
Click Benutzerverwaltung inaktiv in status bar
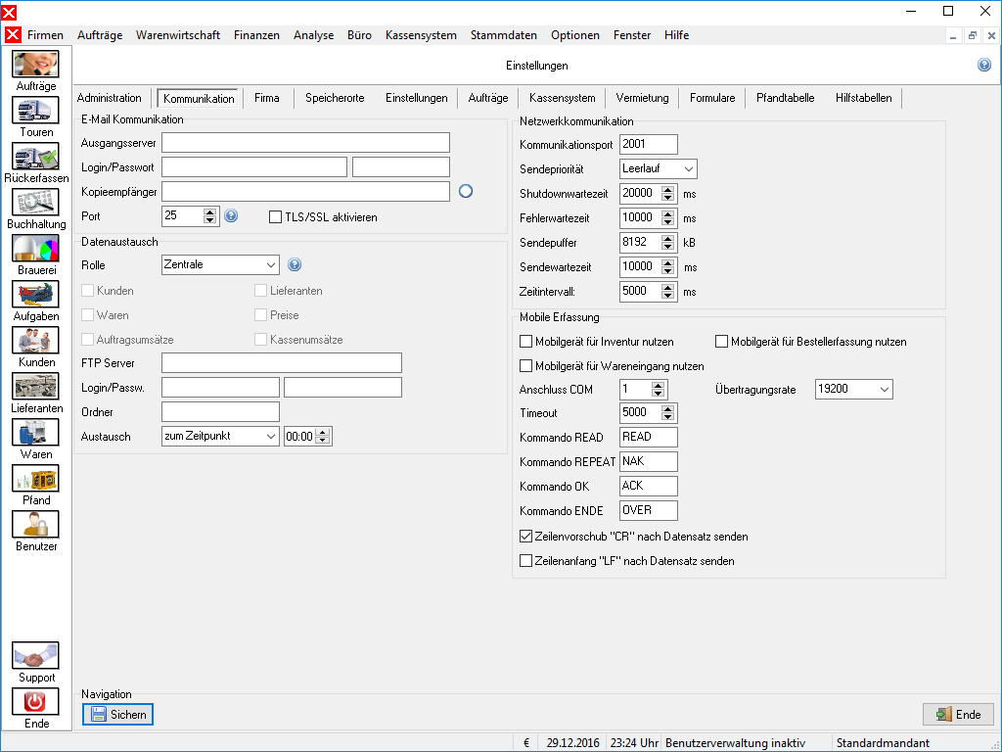pyautogui.click(x=735, y=743)
